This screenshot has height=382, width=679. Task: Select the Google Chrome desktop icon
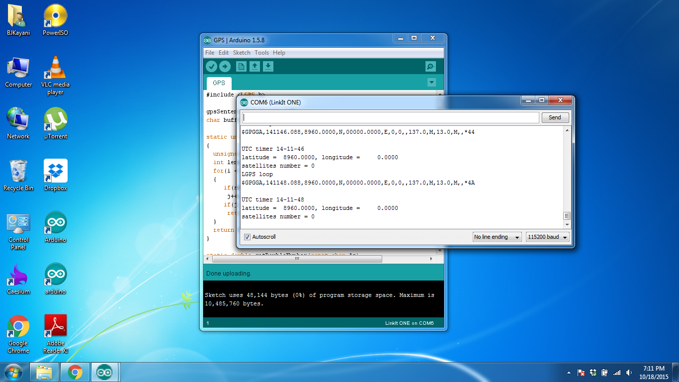coord(18,334)
